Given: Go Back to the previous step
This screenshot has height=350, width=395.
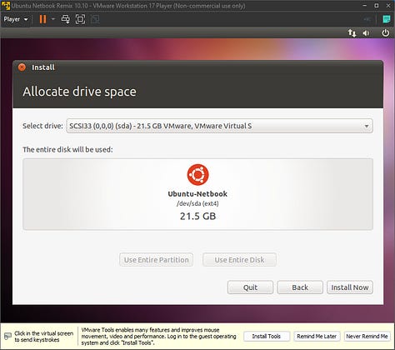Looking at the screenshot, I should [x=300, y=287].
